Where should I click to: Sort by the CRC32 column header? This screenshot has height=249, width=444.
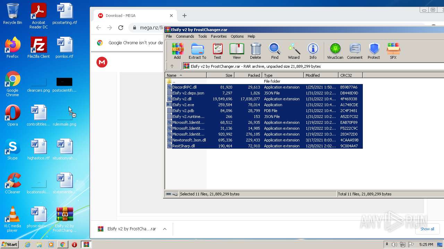[351, 75]
